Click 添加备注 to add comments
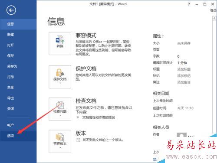 (x=184, y=82)
